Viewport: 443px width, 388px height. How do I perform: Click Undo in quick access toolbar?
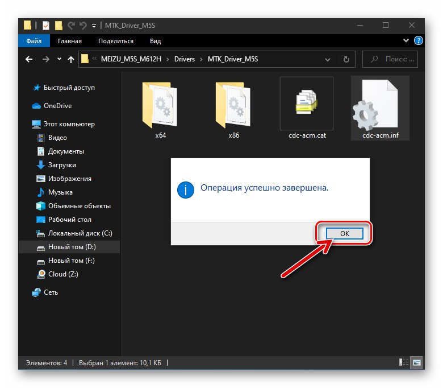click(x=83, y=26)
